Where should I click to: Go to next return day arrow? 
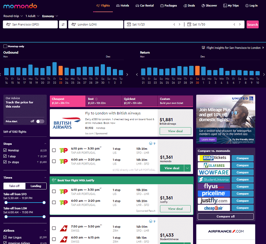click(x=240, y=24)
